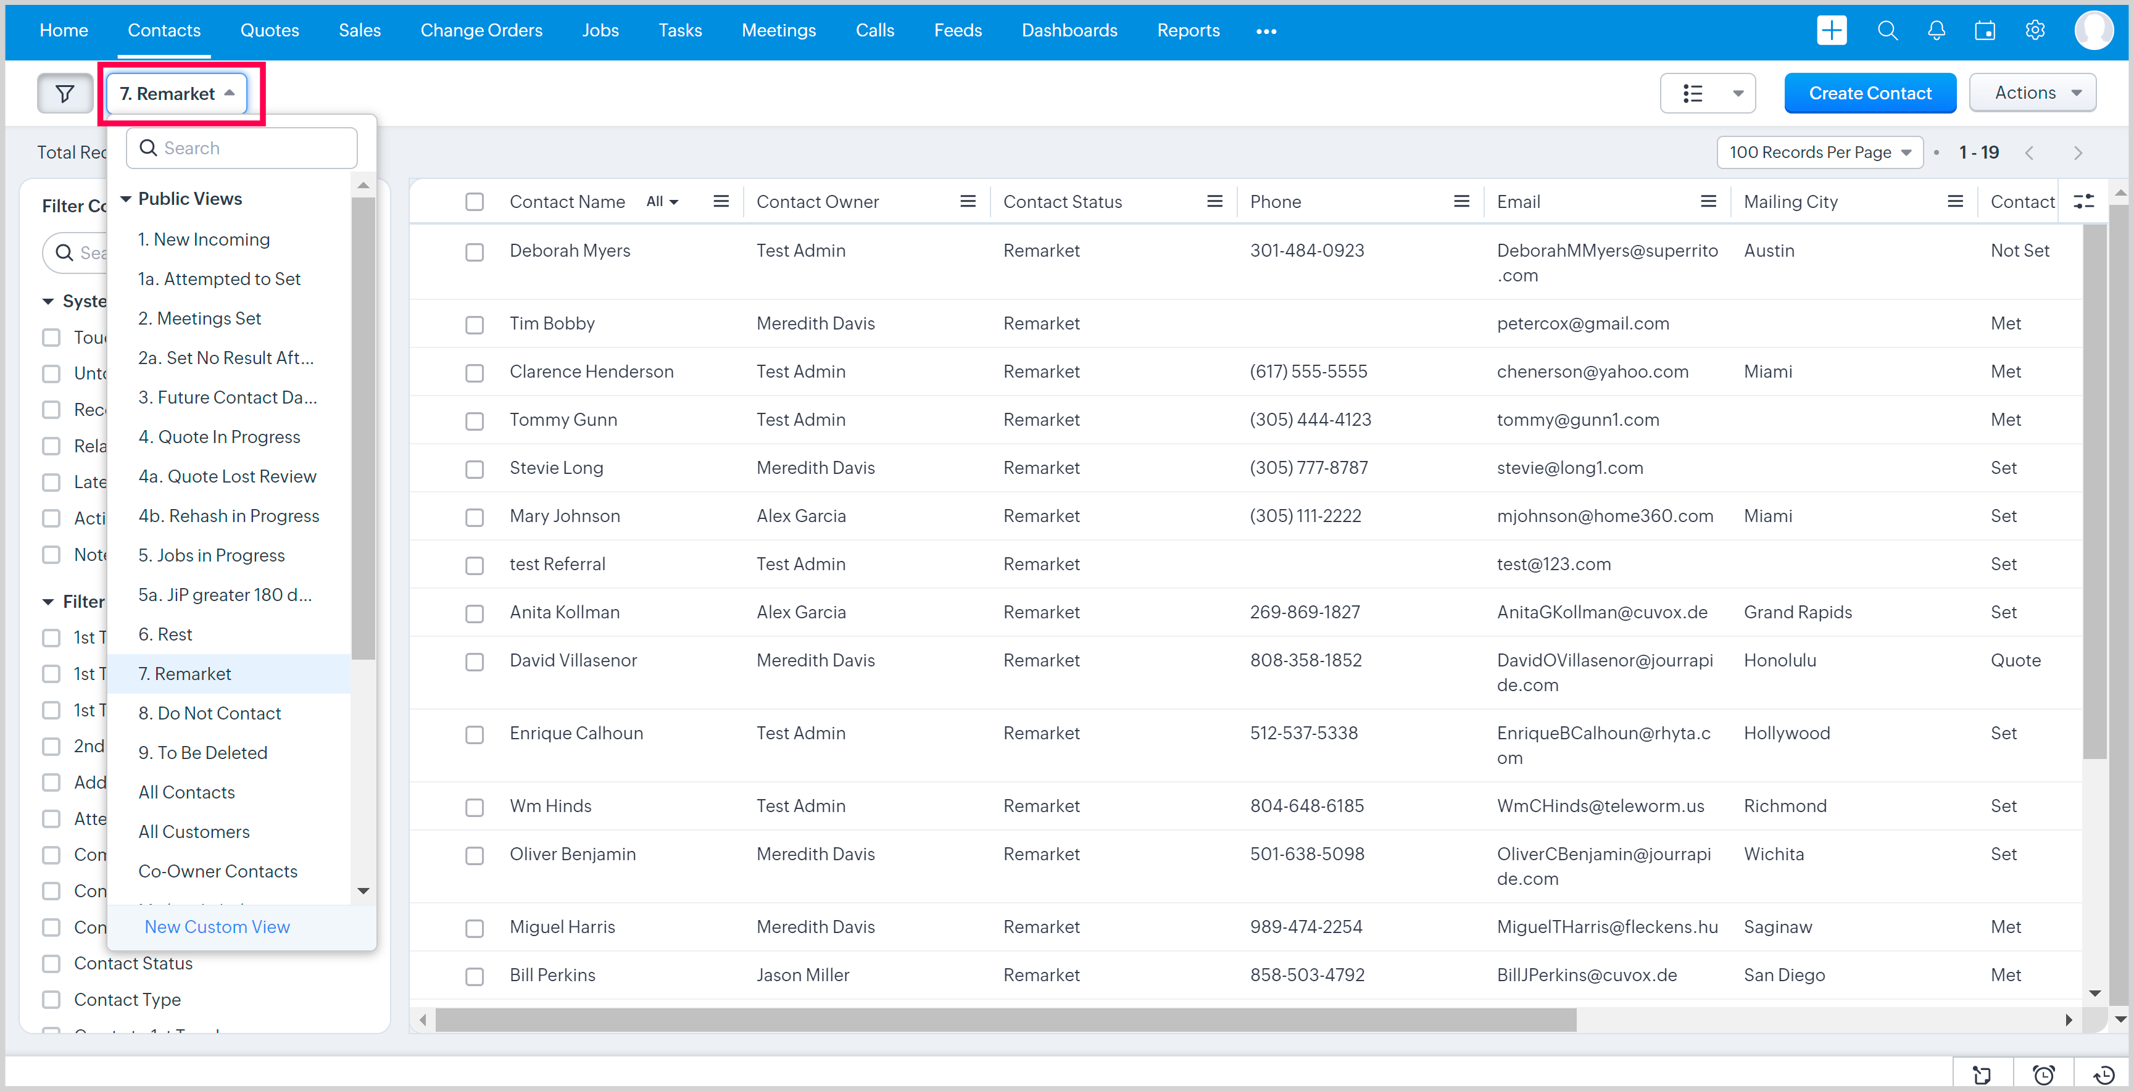Click the search magnifier in top bar
Viewport: 2134px width, 1091px height.
tap(1887, 31)
